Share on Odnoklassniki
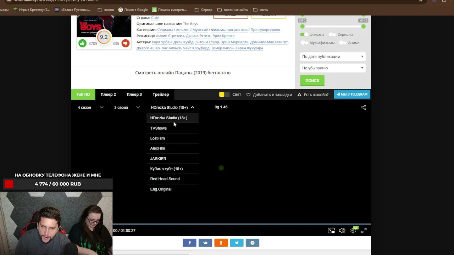The height and width of the screenshot is (255, 454). coord(221,243)
